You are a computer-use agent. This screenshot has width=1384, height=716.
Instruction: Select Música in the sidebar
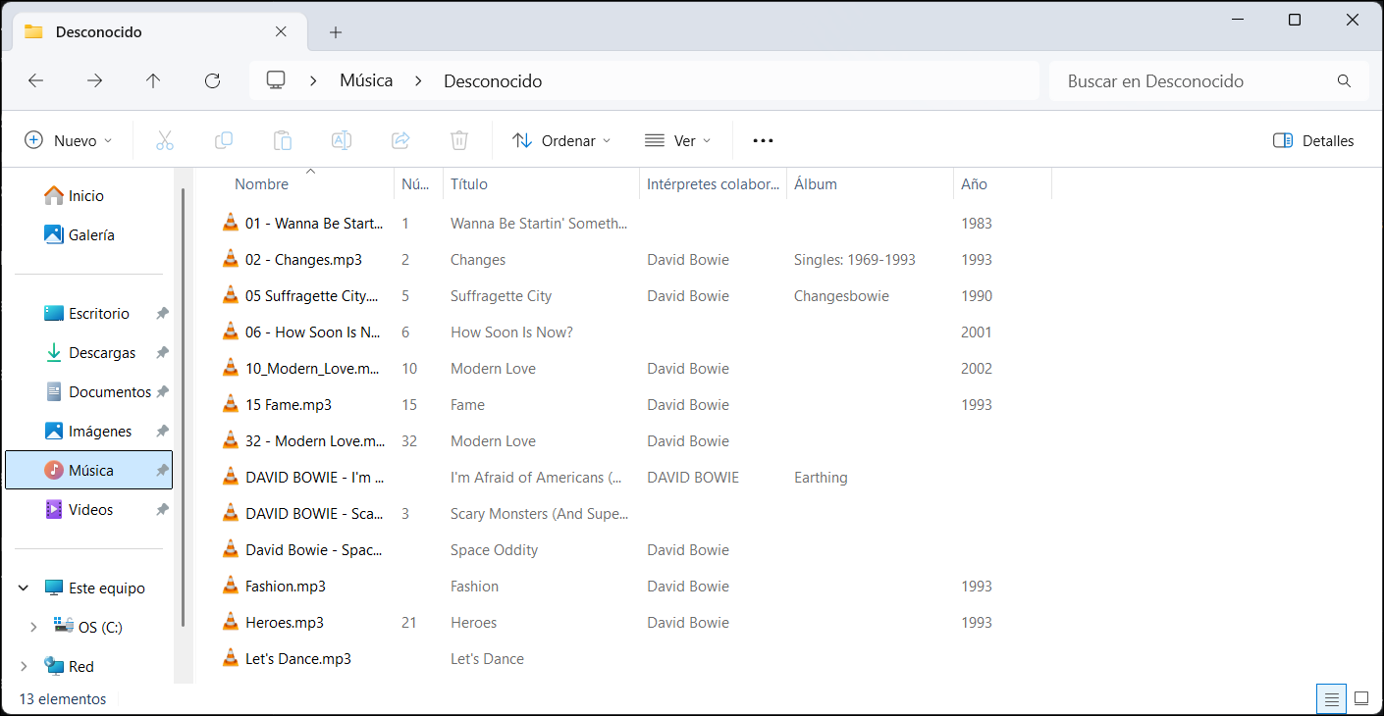88,470
